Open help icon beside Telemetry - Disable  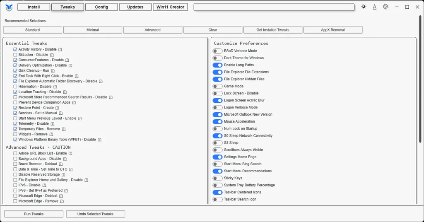click(x=53, y=123)
